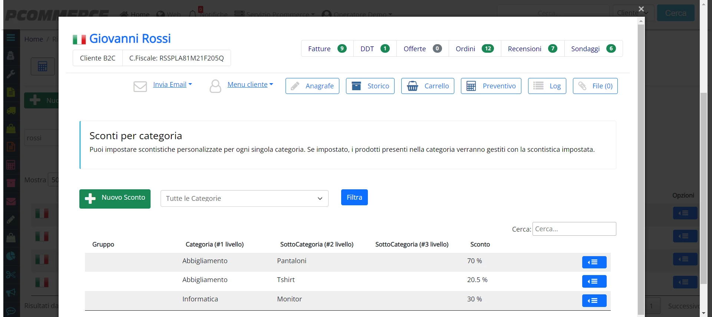Open the document sidebar icon
Screen dimensions: 712x317
coord(11,92)
